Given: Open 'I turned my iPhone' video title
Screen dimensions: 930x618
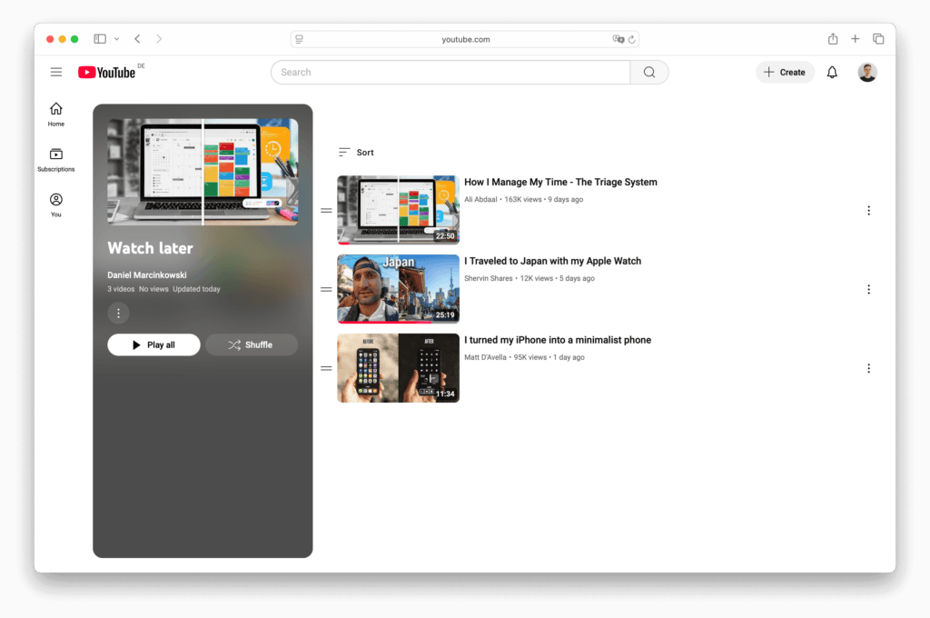Looking at the screenshot, I should pos(558,340).
